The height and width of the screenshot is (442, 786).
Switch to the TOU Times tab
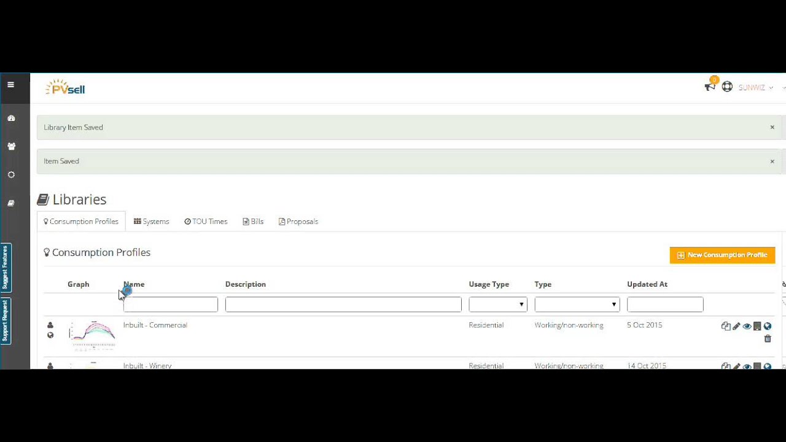tap(206, 222)
